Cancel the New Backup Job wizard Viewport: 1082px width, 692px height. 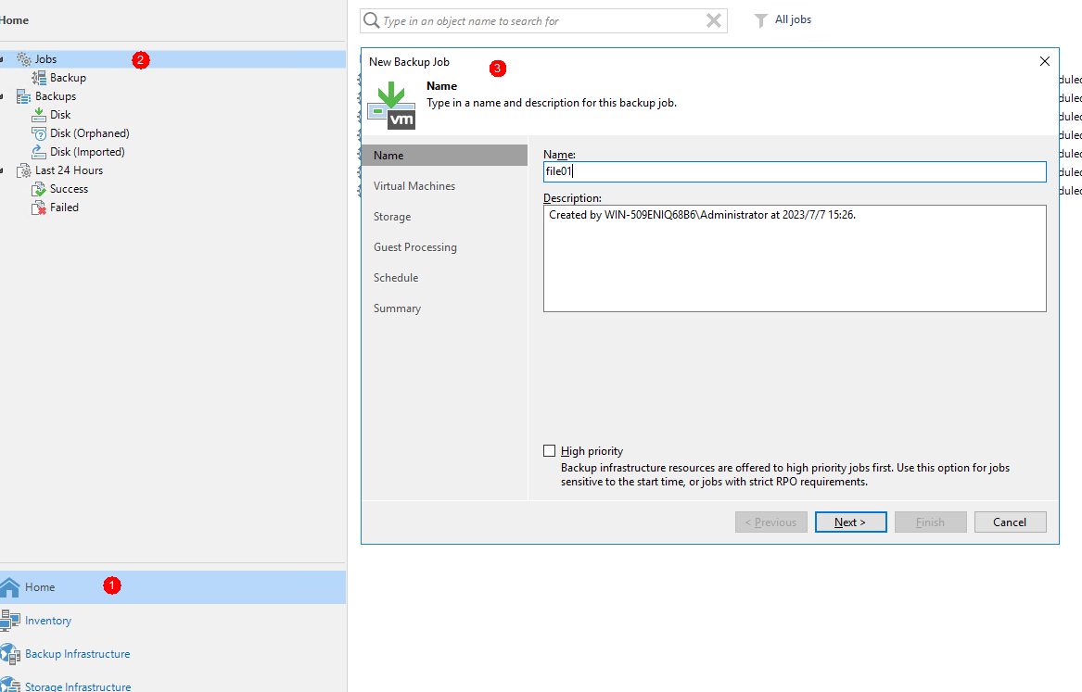[x=1010, y=522]
